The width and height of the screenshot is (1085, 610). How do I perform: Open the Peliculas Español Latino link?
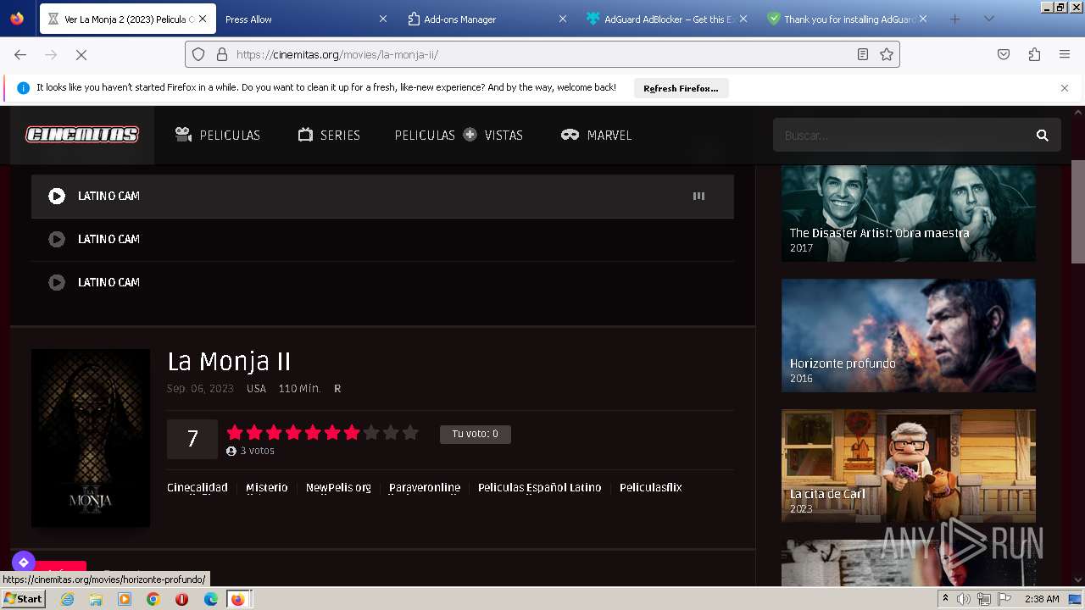540,487
